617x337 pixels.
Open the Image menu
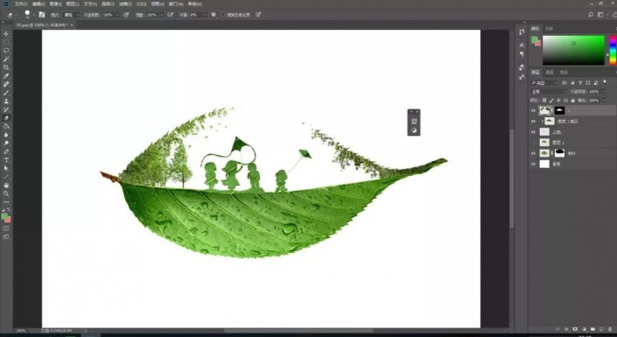[55, 4]
